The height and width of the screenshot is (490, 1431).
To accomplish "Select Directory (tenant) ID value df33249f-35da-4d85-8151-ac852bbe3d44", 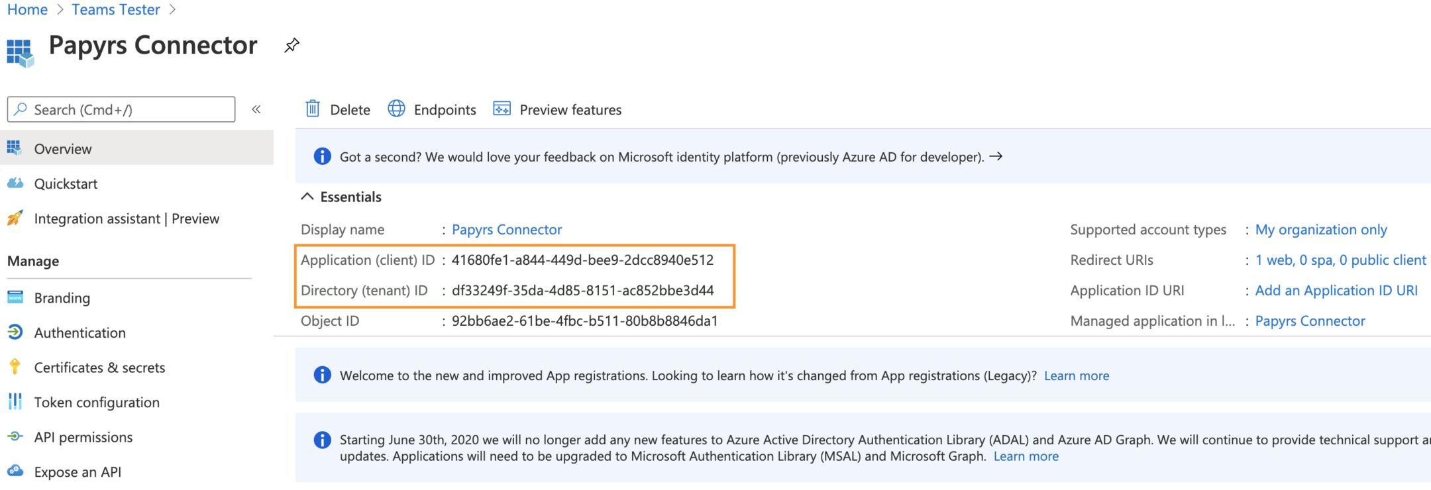I will 582,290.
